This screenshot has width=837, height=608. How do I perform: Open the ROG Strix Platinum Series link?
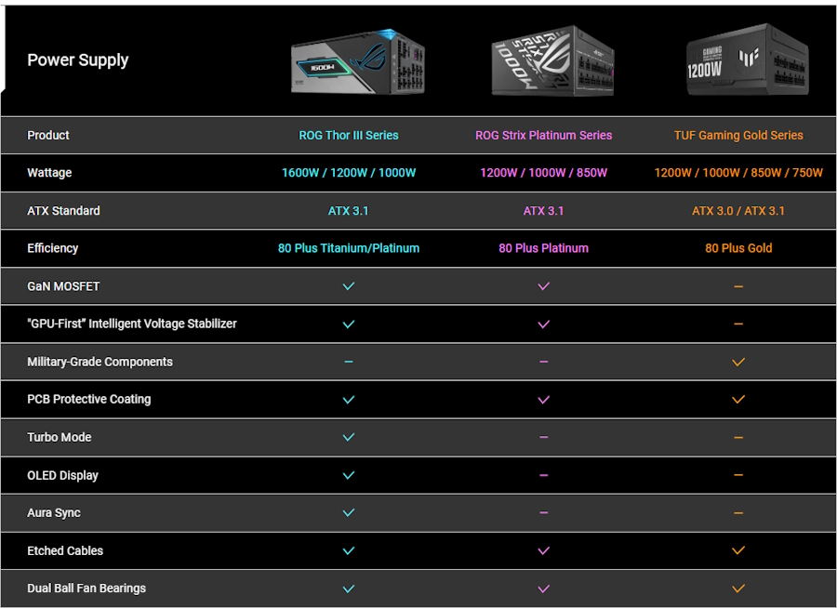coord(544,136)
